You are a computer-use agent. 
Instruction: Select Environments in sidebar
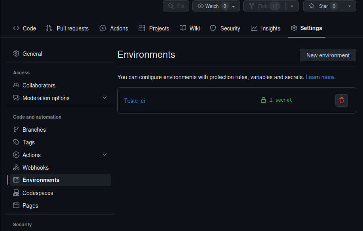point(60,180)
